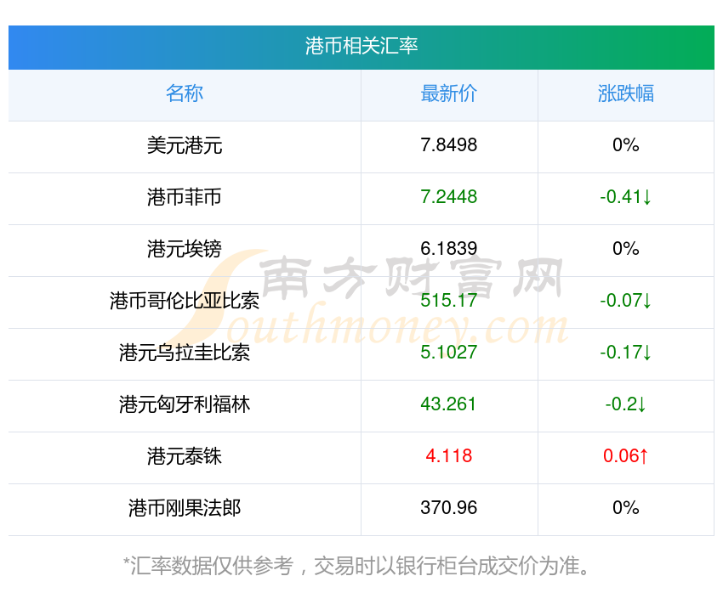Click the price 370.96
Image resolution: width=723 pixels, height=593 pixels.
pos(448,508)
